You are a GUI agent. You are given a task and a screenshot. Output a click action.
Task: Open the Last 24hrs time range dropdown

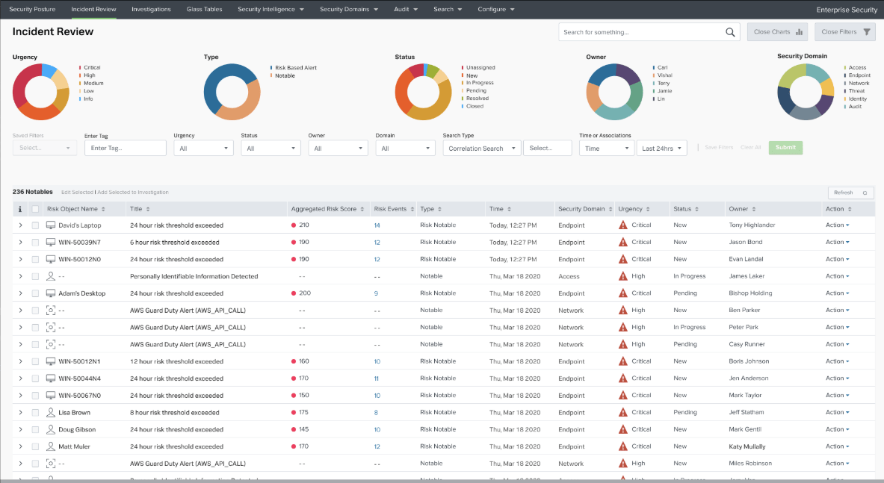point(661,149)
